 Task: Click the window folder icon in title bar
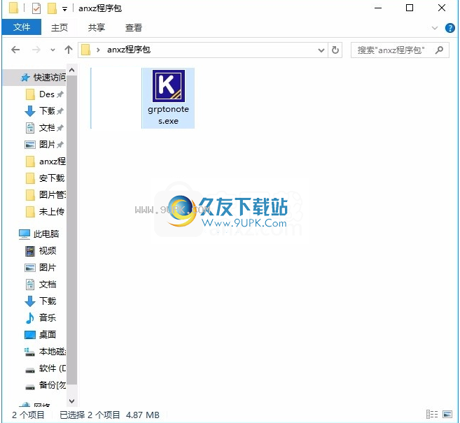point(13,8)
